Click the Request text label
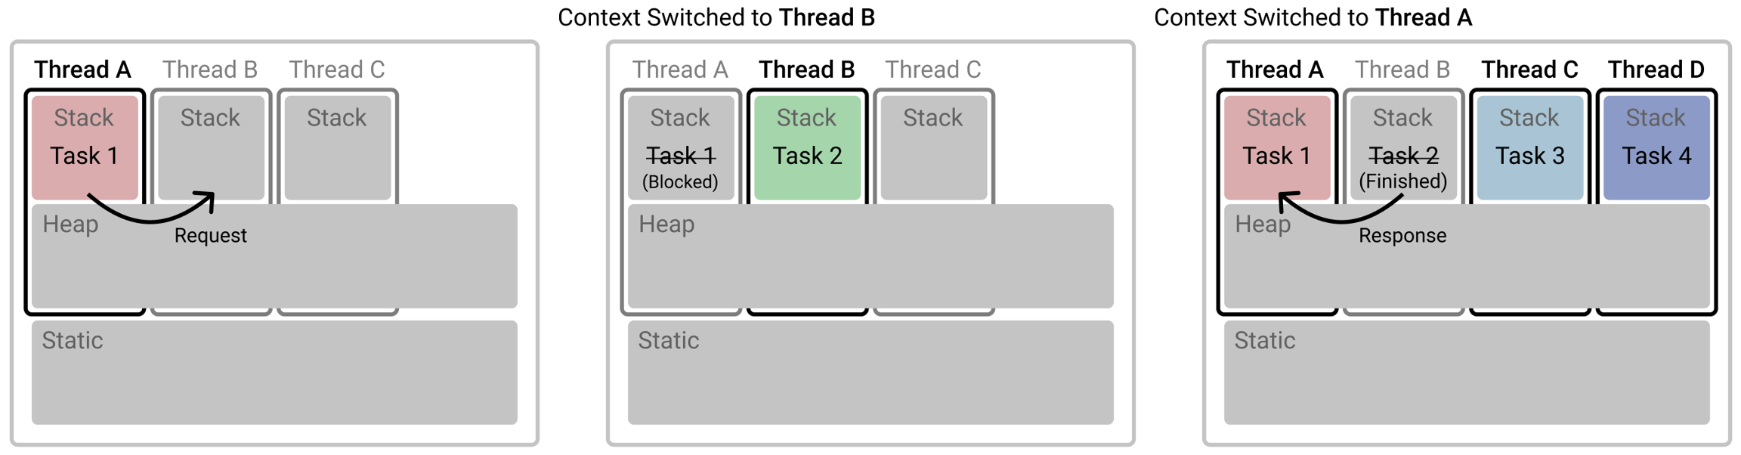This screenshot has width=1741, height=455. [210, 236]
